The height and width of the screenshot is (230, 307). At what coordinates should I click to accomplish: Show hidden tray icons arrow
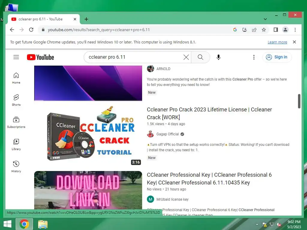[257, 224]
